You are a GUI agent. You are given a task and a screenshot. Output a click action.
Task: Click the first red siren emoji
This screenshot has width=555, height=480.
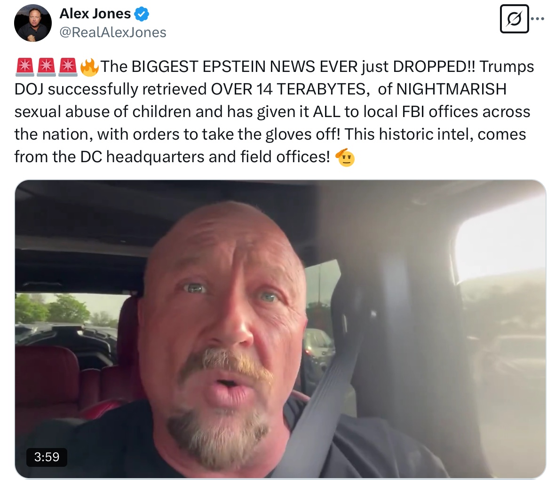click(25, 67)
